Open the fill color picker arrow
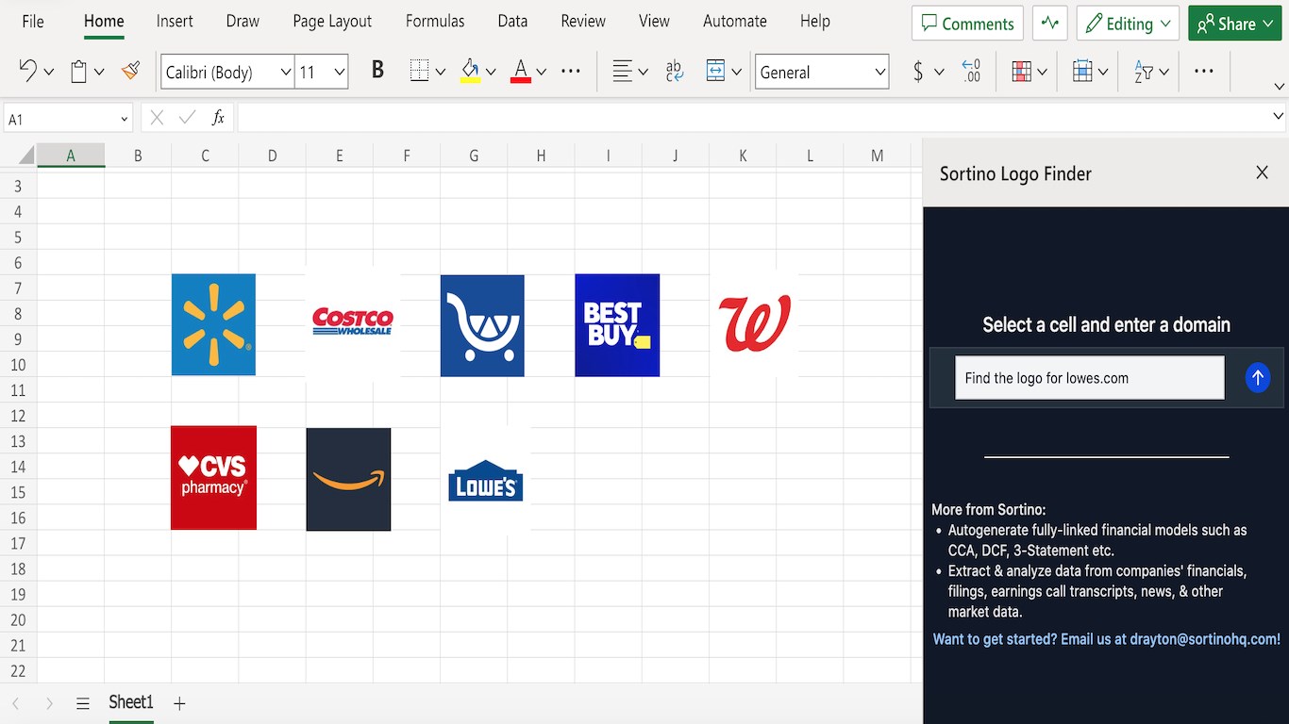This screenshot has width=1289, height=724. 491,72
